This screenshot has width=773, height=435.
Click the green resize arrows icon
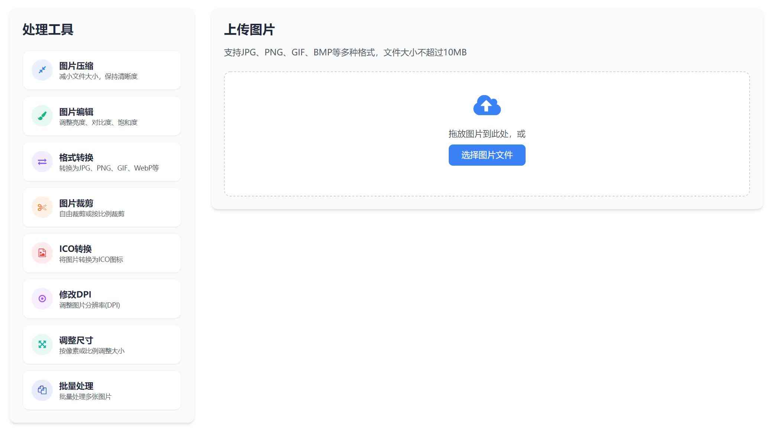pos(42,344)
